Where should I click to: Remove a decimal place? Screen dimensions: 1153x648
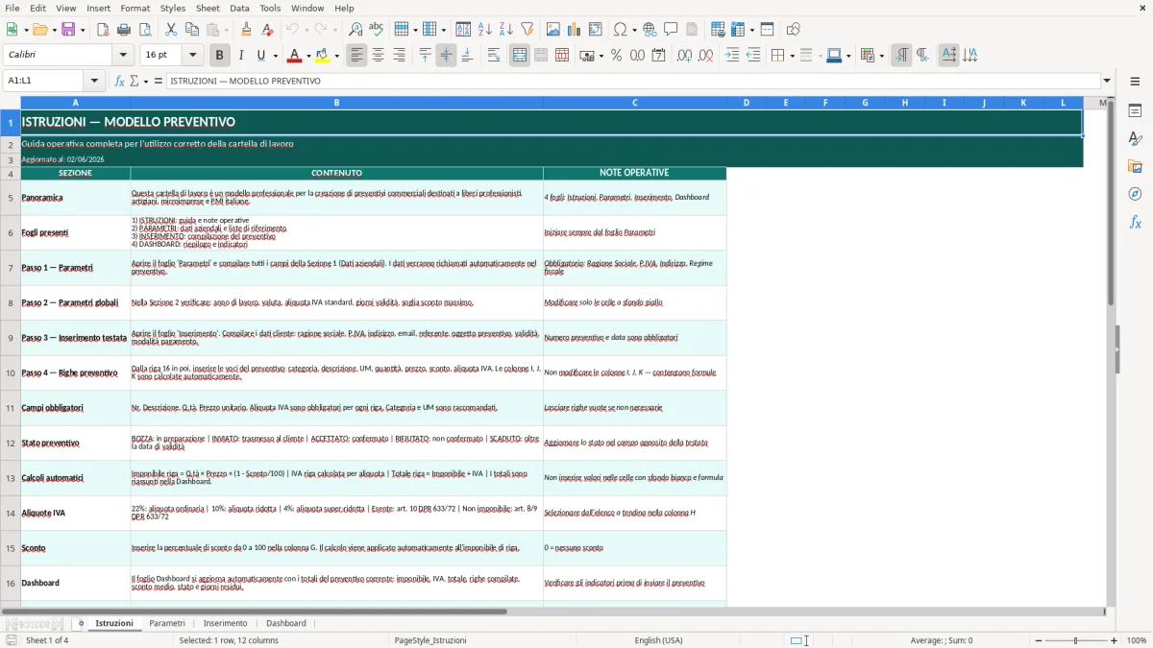click(x=705, y=56)
